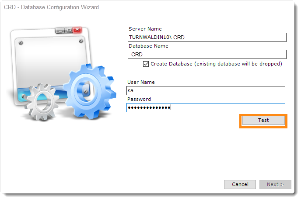Click the illustrated window's maximize icon
Image resolution: width=301 pixels, height=200 pixels.
tap(69, 30)
